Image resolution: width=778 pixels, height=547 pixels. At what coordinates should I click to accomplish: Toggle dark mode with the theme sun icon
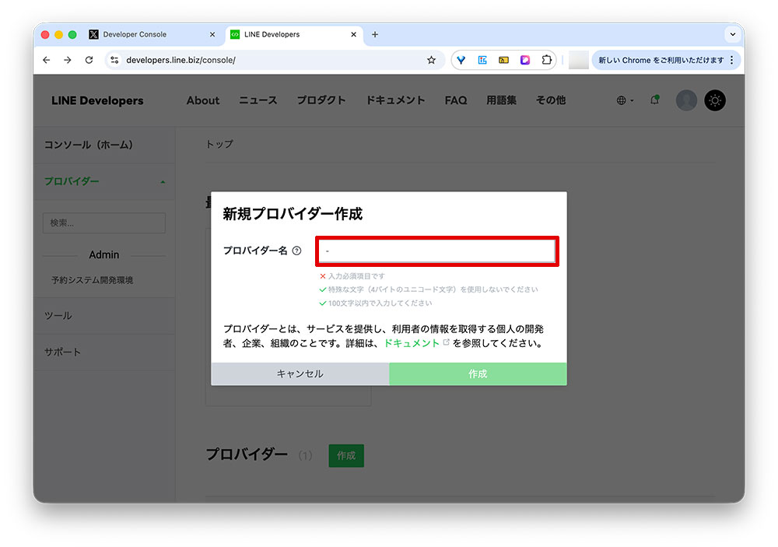pyautogui.click(x=714, y=100)
